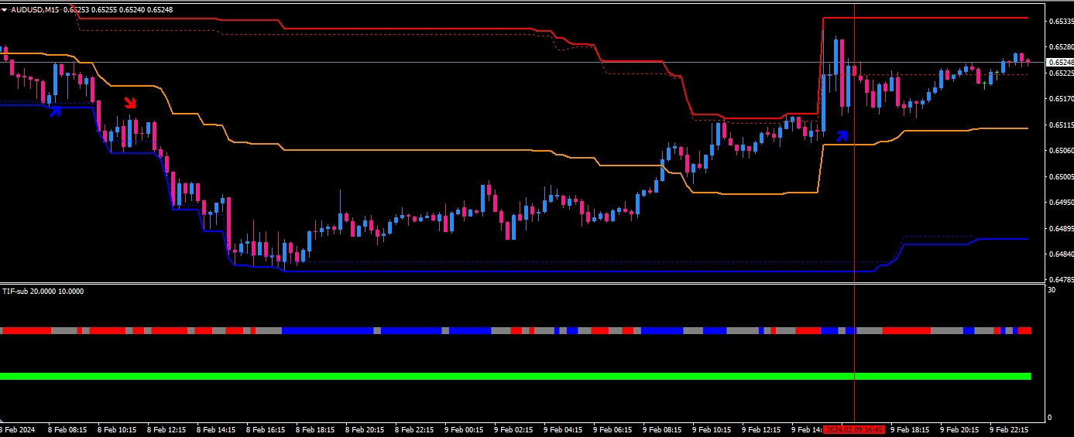Click the green bar in TIF-sub window
Viewport: 1074px width, 437px height.
515,376
